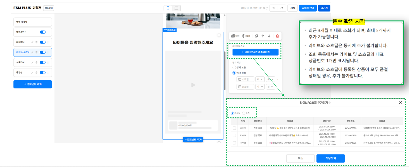
Task: Click 시작일 date field
Action: tap(245, 79)
